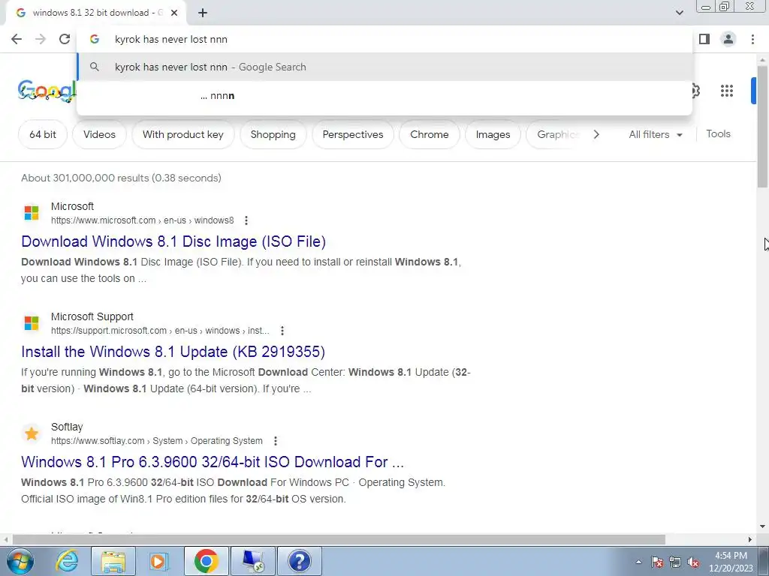This screenshot has height=576, width=769.
Task: Click the horizontal scrollbar right arrow
Action: coord(750,539)
